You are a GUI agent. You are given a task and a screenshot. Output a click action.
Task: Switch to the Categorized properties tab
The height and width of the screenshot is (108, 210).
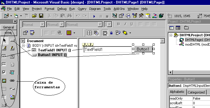(196, 92)
